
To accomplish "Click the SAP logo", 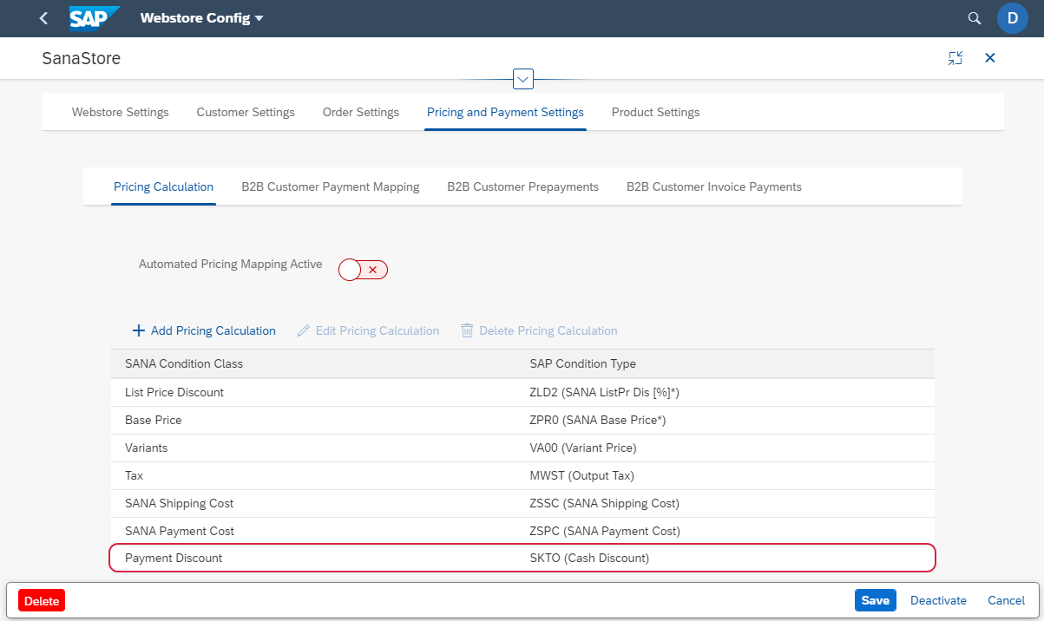I will [x=94, y=18].
